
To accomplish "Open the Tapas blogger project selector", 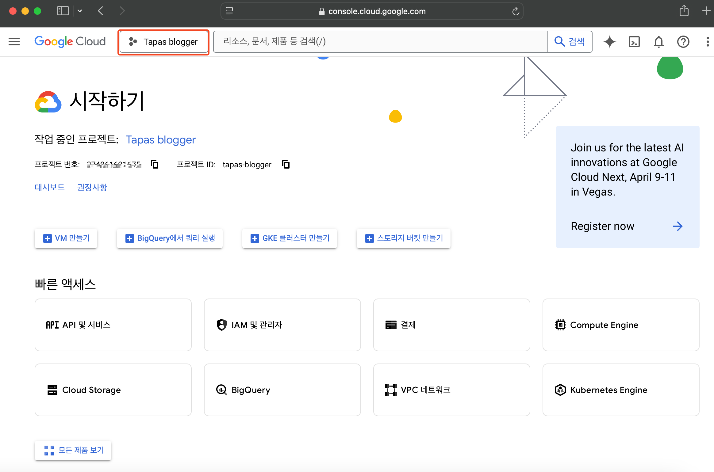I will (x=163, y=42).
